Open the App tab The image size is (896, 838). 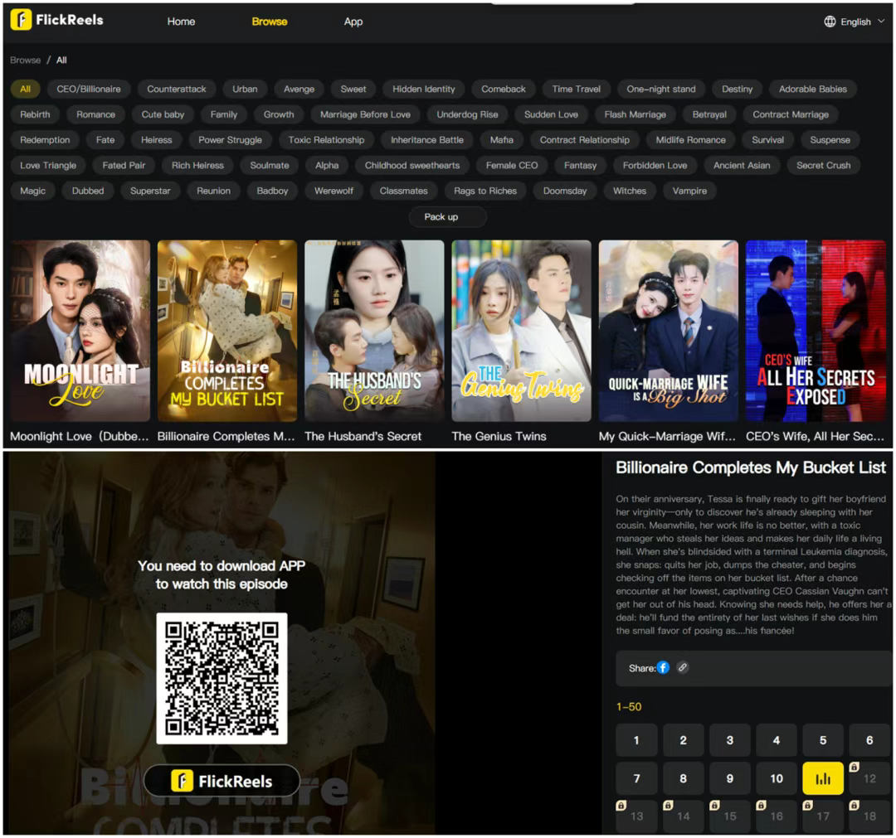point(353,22)
